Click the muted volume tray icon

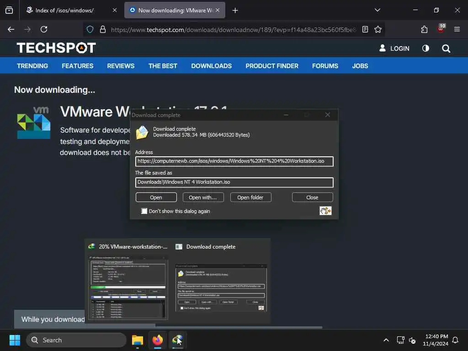pyautogui.click(x=412, y=340)
